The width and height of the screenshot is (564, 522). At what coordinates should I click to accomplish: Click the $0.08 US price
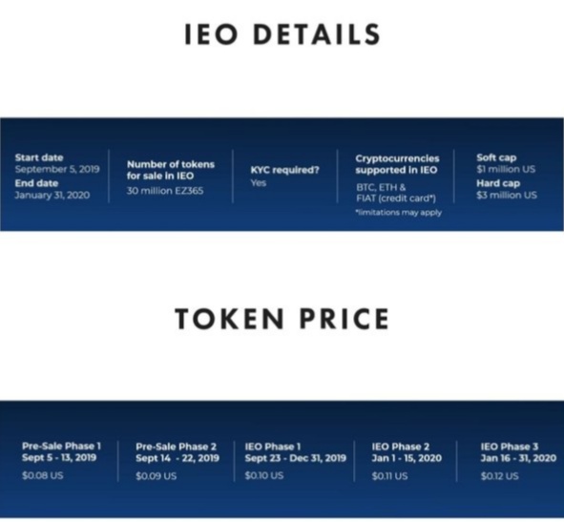(42, 475)
